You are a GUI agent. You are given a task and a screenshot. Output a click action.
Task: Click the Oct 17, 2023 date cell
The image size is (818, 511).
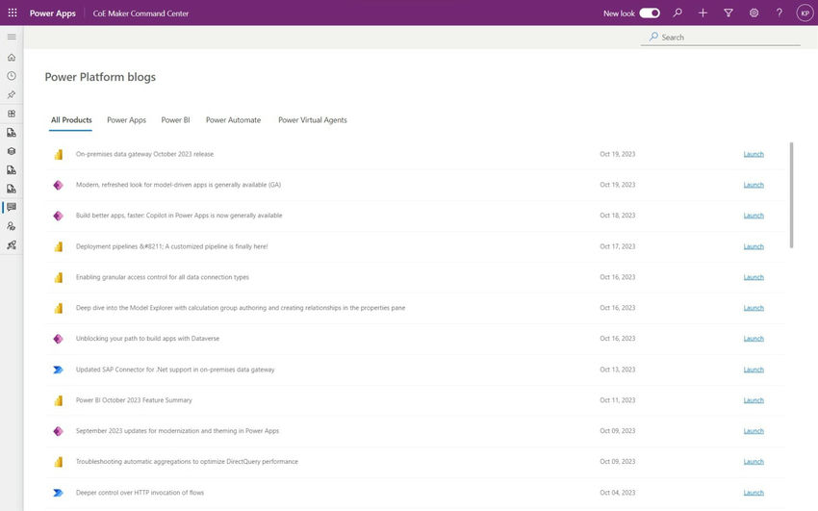pos(618,246)
